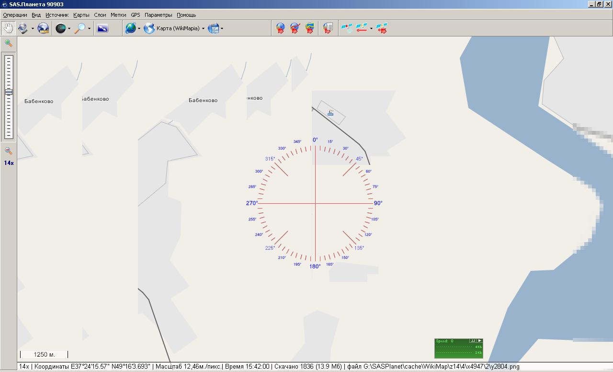
Task: Select the hand pan tool
Action: click(8, 28)
